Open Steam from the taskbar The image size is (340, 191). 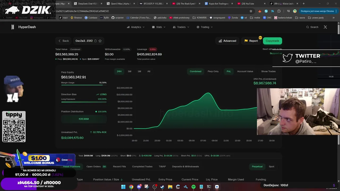pos(162,187)
